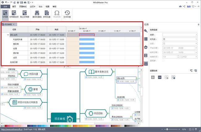Click the save floppy disk icon
Image resolution: width=201 pixels, height=132 pixels.
coord(22,2)
